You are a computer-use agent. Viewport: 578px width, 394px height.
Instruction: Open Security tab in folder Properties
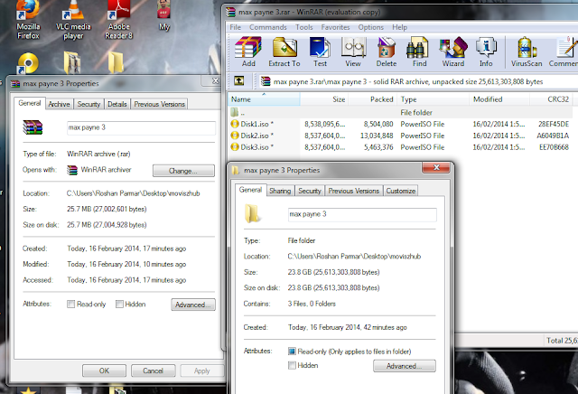310,191
